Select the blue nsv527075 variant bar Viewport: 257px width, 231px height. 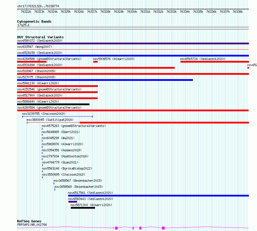(x=105, y=80)
